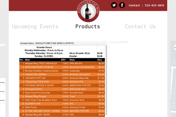This screenshot has width=176, height=117.
Task: Click the $8.99 price for ALESMITH IPA
Action: (x=101, y=104)
